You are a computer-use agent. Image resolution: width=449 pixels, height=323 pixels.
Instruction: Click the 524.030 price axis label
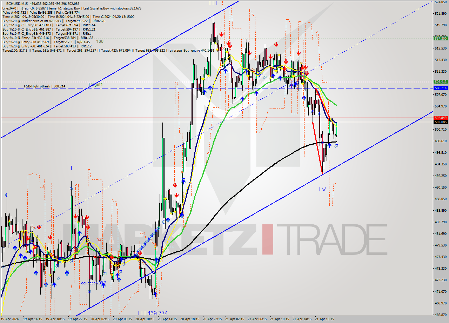click(x=441, y=2)
